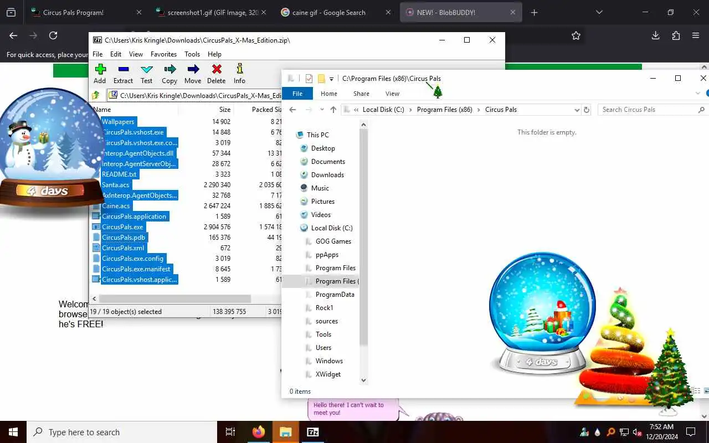709x443 pixels.
Task: Select Caine.acs in the archive list
Action: [x=116, y=206]
